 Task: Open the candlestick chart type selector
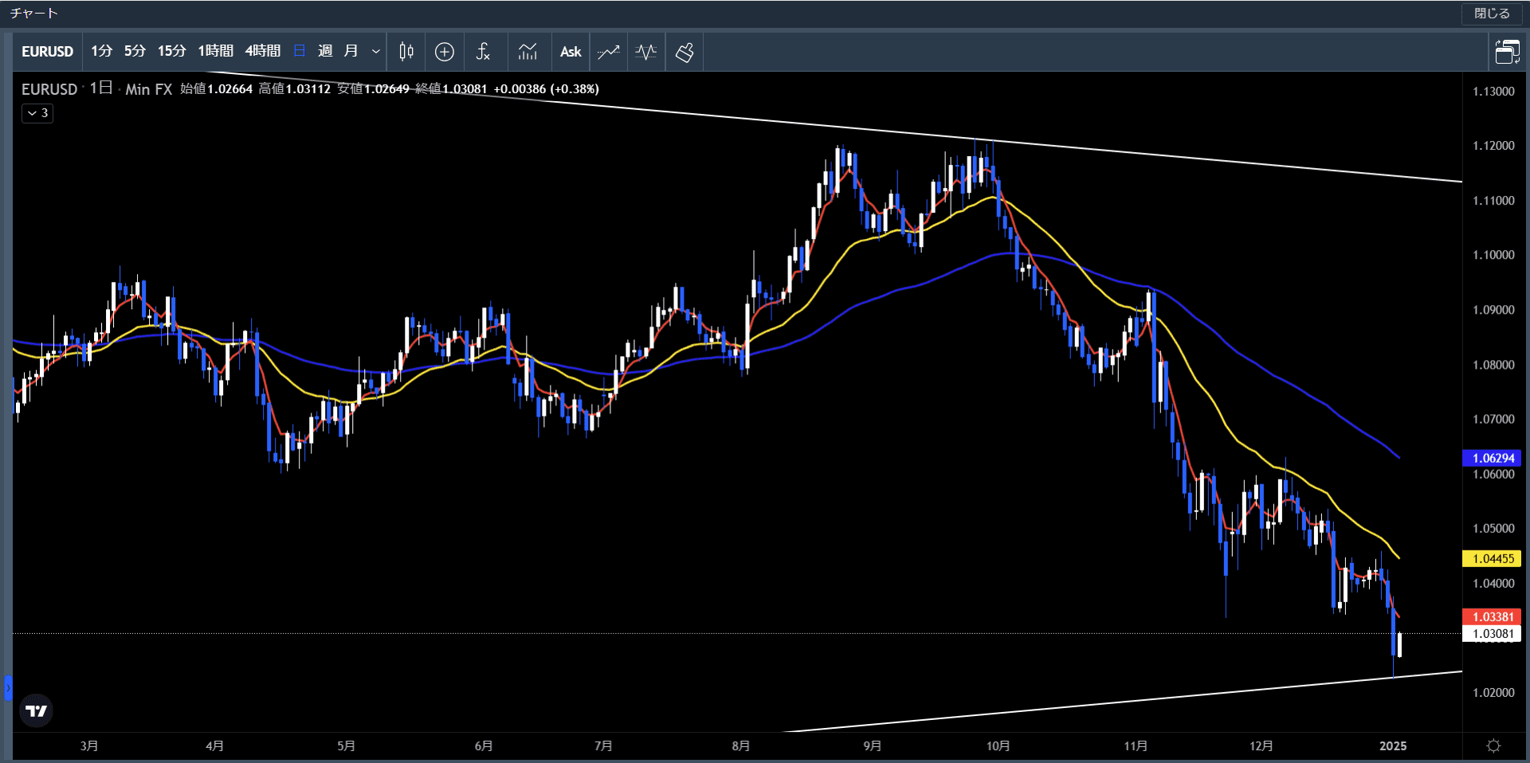point(406,52)
